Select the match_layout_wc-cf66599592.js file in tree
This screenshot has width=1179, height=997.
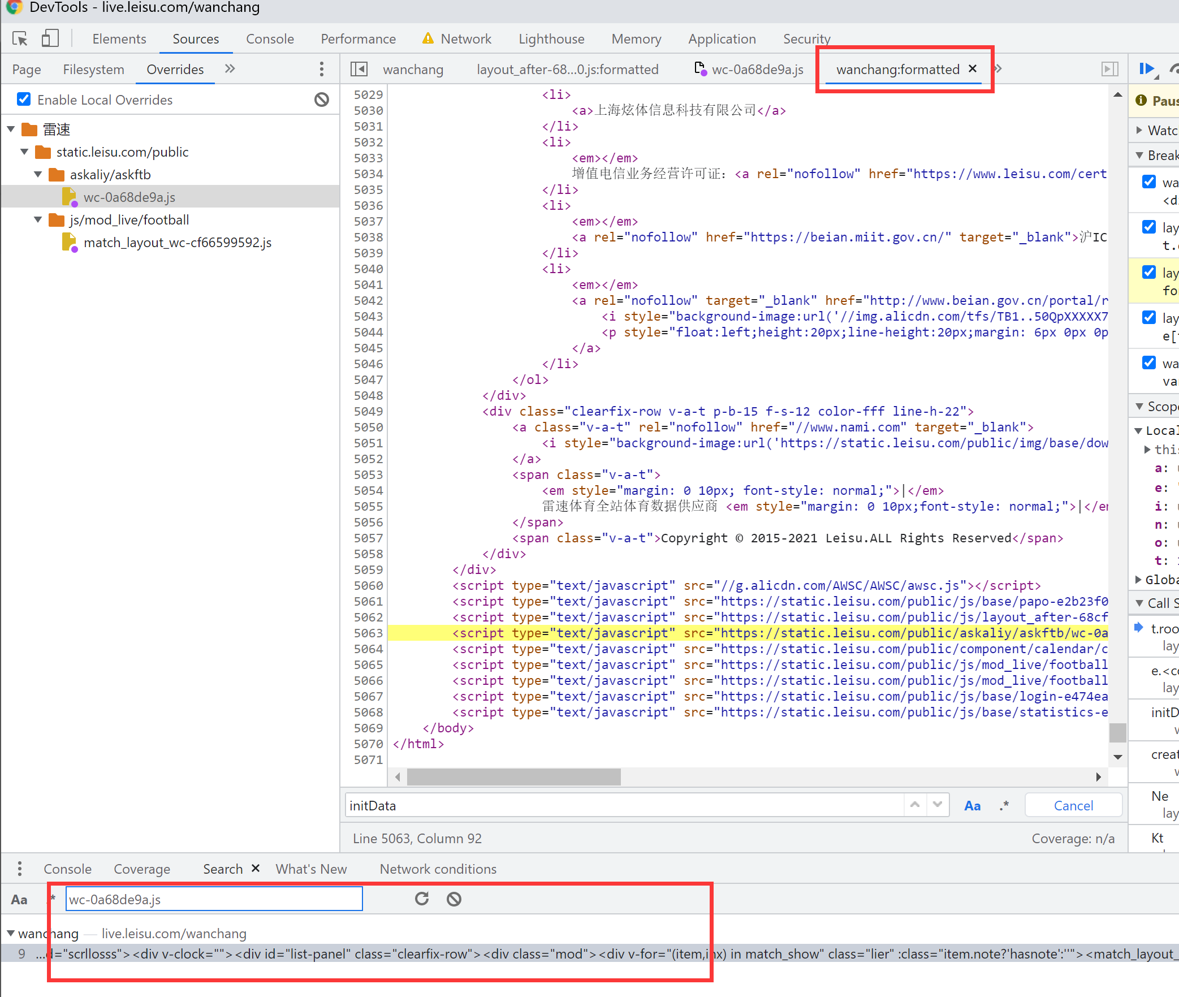(177, 243)
